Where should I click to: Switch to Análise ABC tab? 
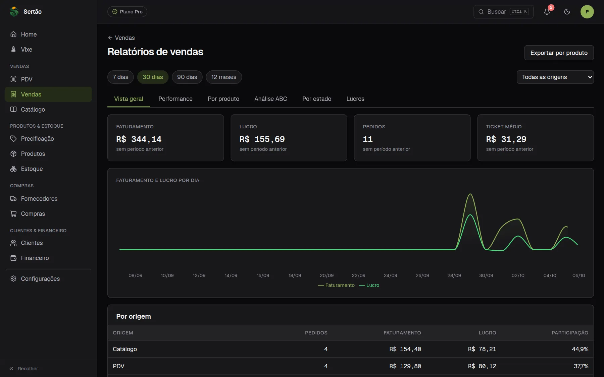271,99
